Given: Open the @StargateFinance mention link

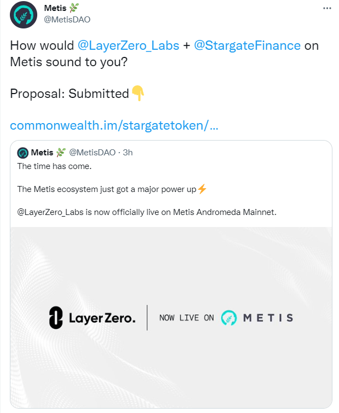Looking at the screenshot, I should point(247,45).
